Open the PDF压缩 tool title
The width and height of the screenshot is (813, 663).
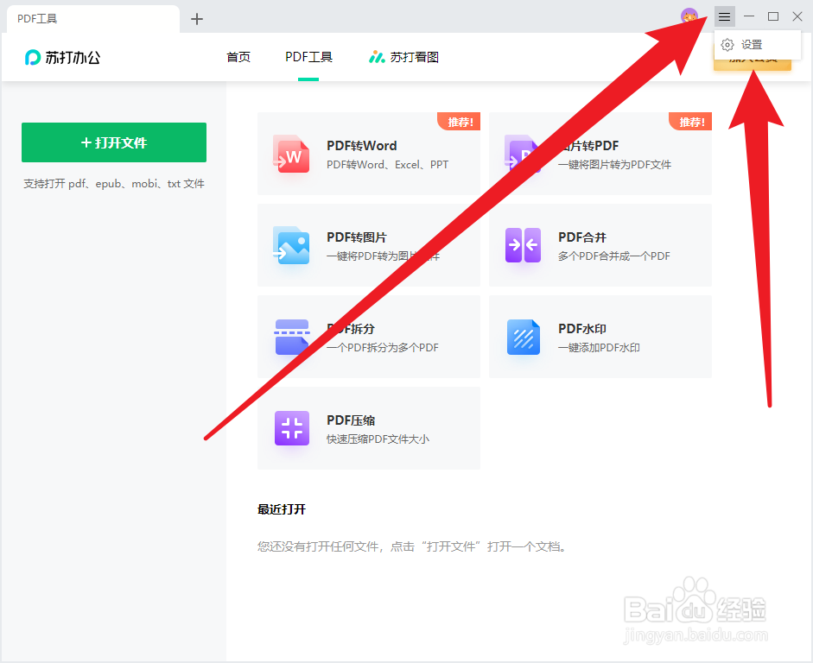point(351,420)
